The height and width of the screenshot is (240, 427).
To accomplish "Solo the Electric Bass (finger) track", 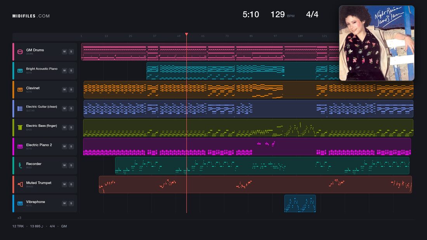I will click(71, 127).
